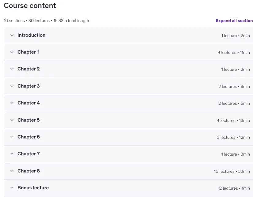Image resolution: width=253 pixels, height=197 pixels.
Task: Click the '2 lectures • 8min' text
Action: pyautogui.click(x=234, y=86)
